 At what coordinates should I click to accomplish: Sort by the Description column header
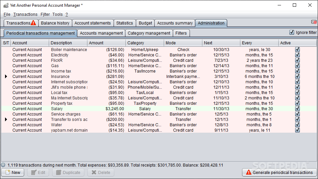click(68, 43)
